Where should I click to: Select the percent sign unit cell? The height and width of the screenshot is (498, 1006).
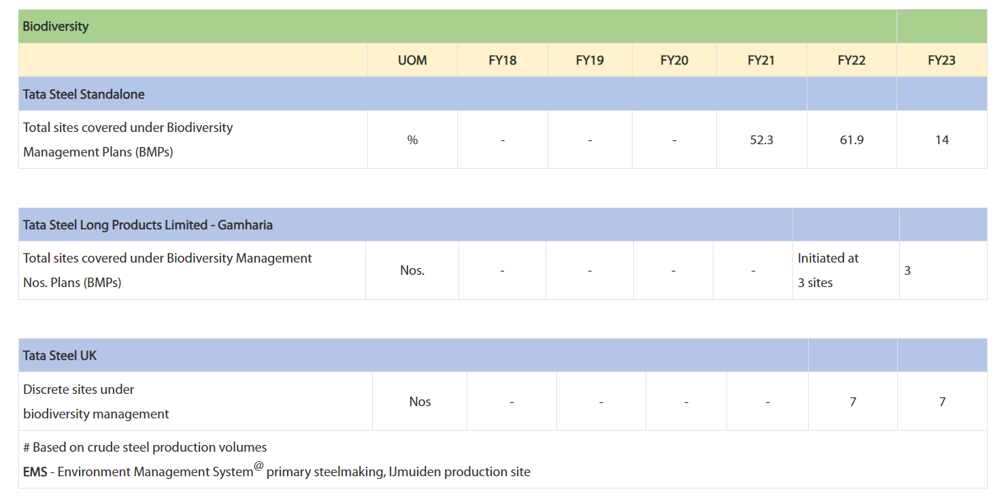[x=412, y=139]
